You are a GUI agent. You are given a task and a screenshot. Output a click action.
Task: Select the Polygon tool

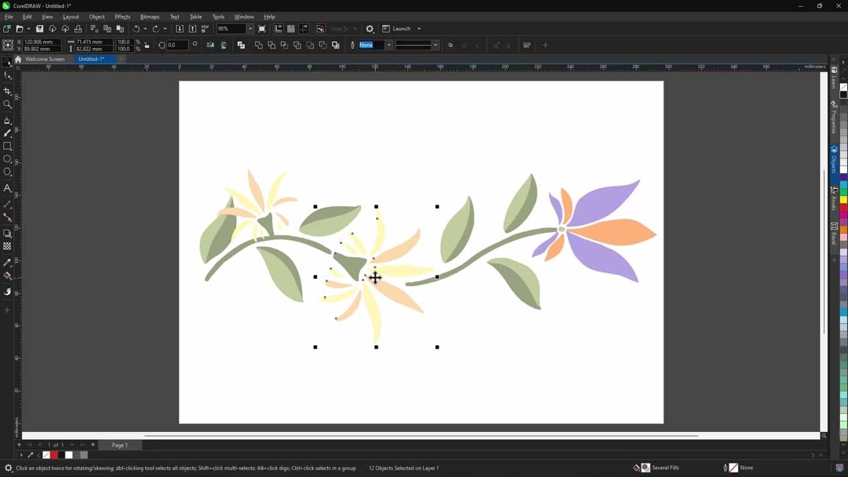(x=7, y=172)
